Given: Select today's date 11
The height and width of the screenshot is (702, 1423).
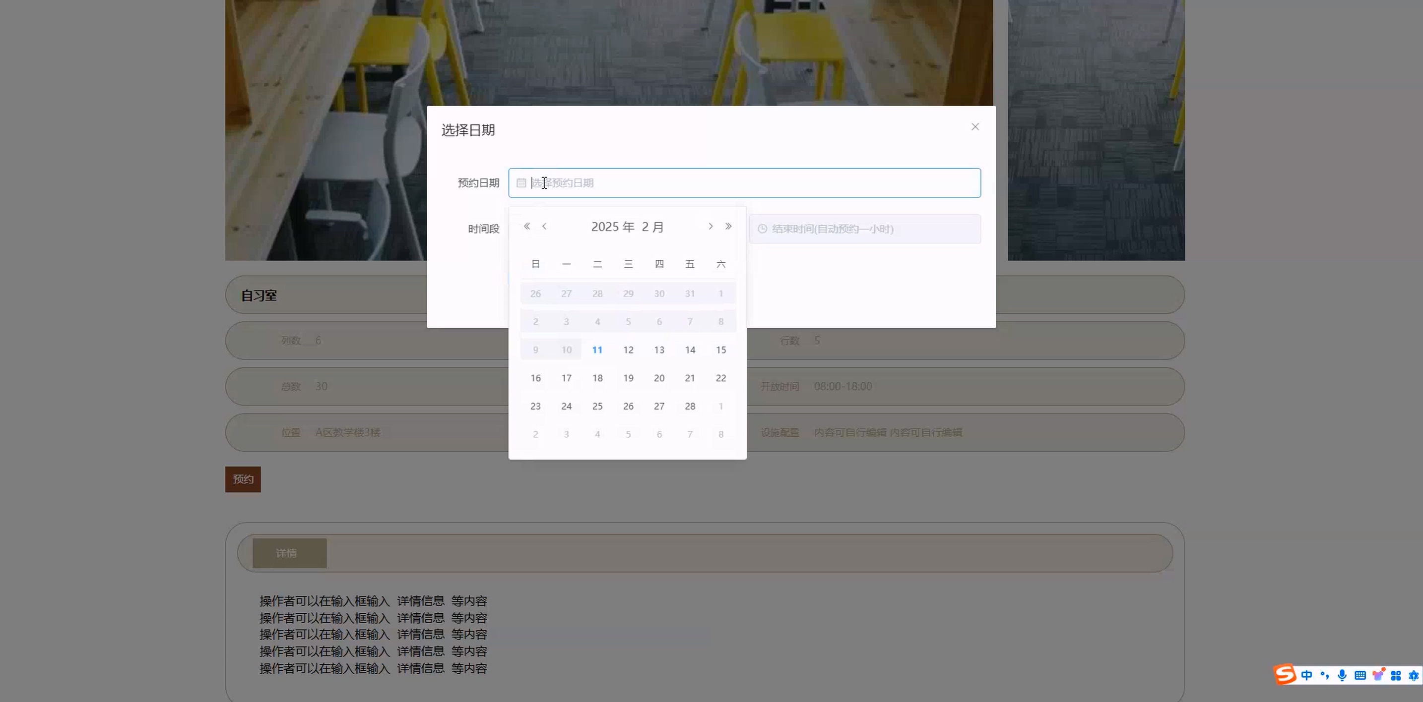Looking at the screenshot, I should [597, 350].
